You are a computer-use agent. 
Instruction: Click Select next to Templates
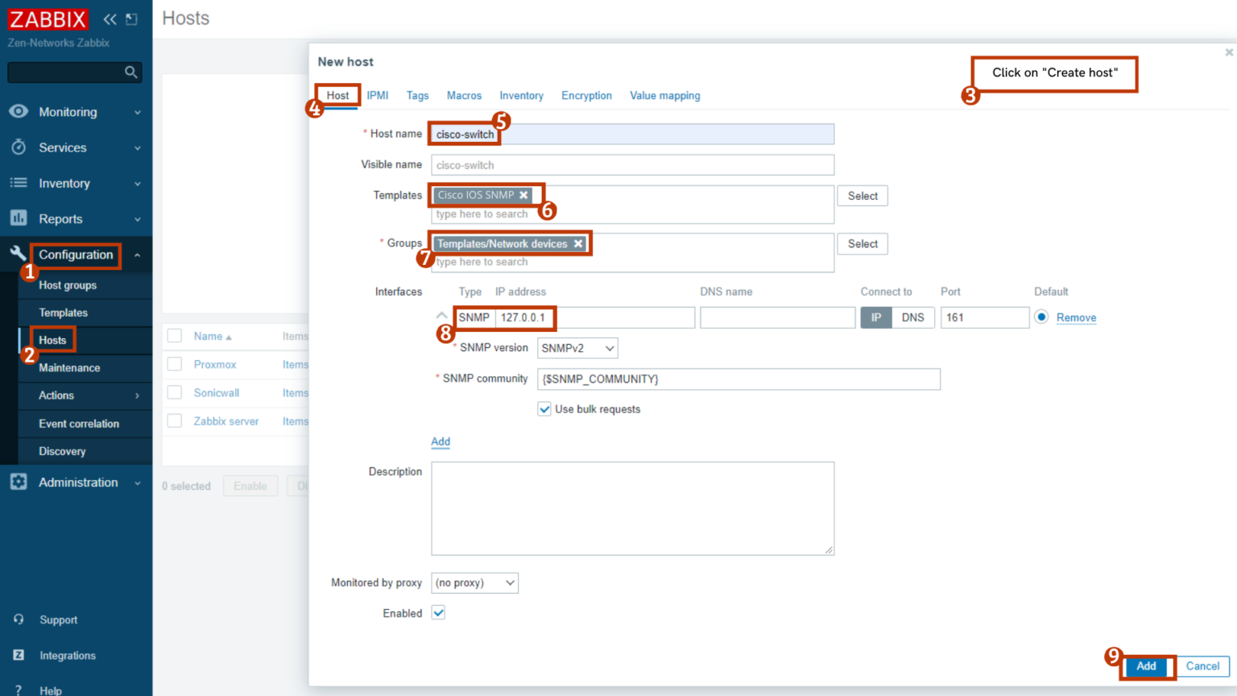(862, 195)
